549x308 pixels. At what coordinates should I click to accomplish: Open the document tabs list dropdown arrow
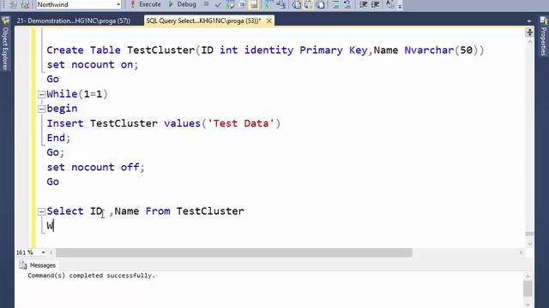[528, 21]
